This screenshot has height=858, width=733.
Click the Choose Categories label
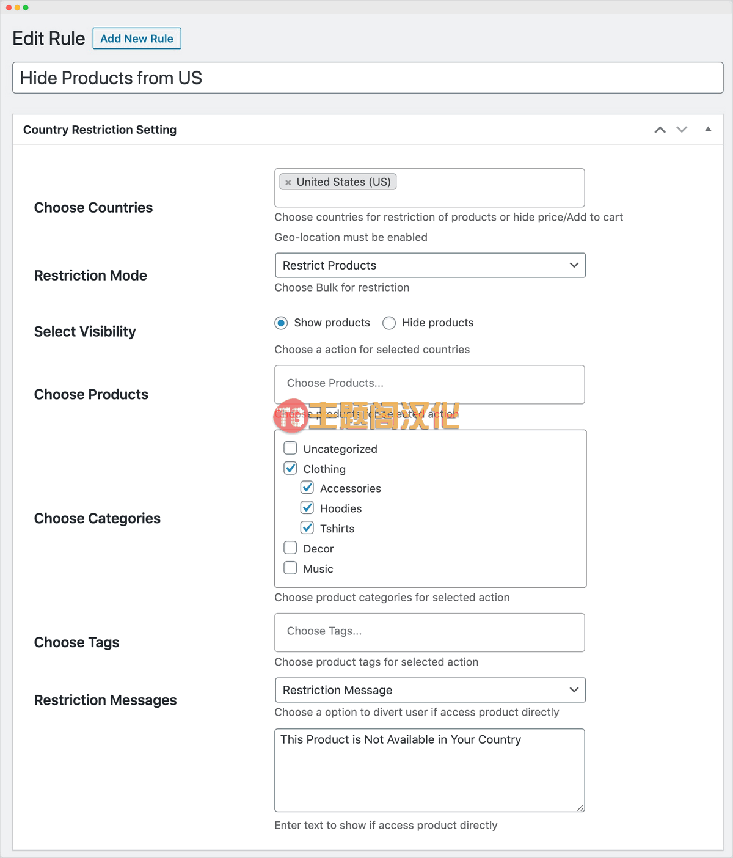click(x=97, y=518)
